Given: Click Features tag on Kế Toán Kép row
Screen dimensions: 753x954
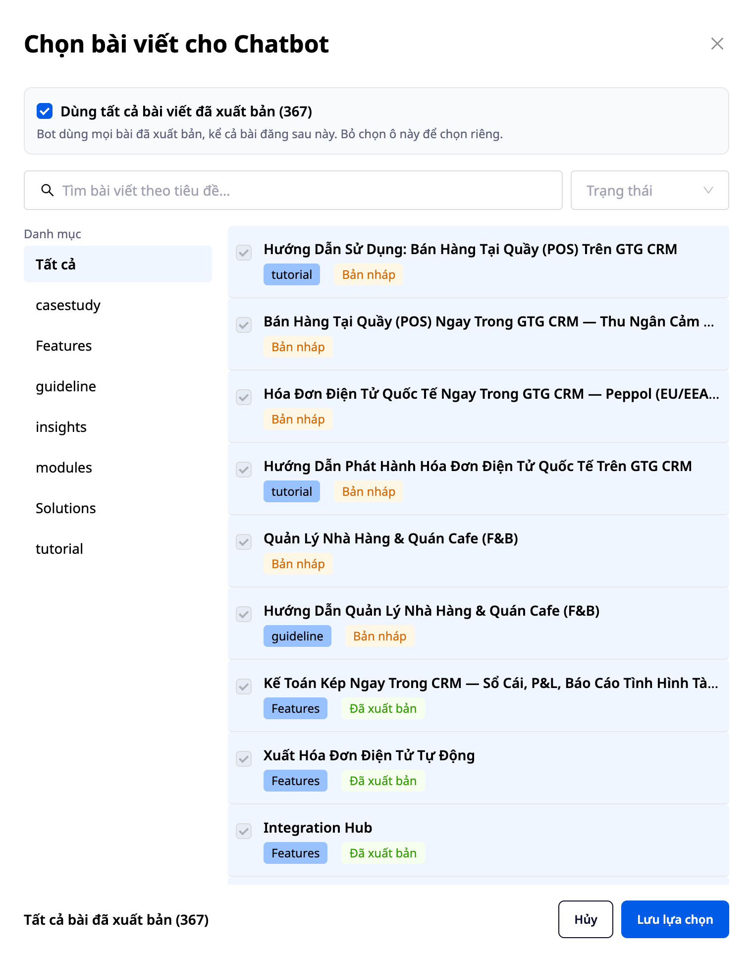Looking at the screenshot, I should tap(295, 708).
